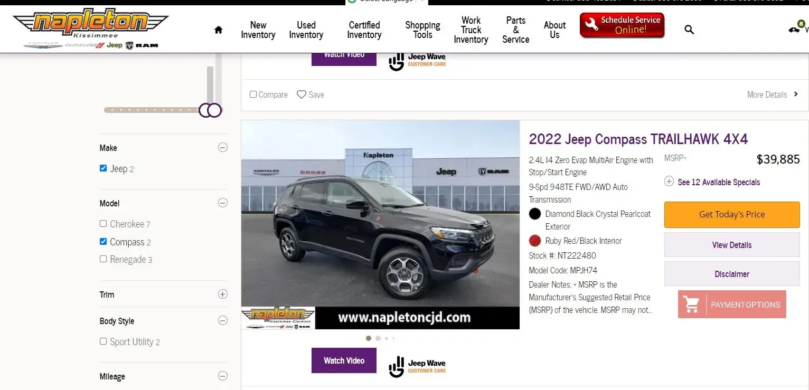Expand the Trim filter section
809x390 pixels.
coord(223,294)
